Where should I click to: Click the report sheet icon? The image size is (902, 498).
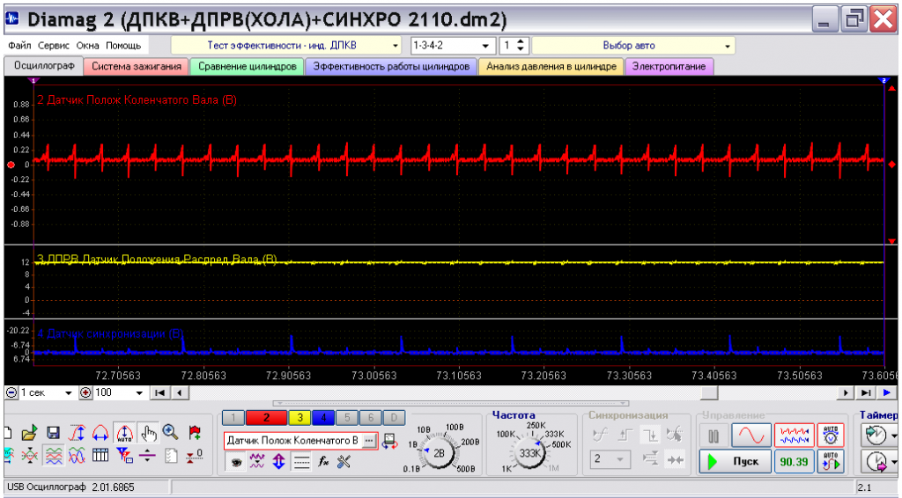tap(172, 456)
